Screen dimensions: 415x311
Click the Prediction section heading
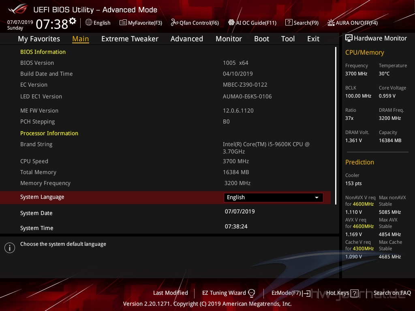click(x=360, y=162)
